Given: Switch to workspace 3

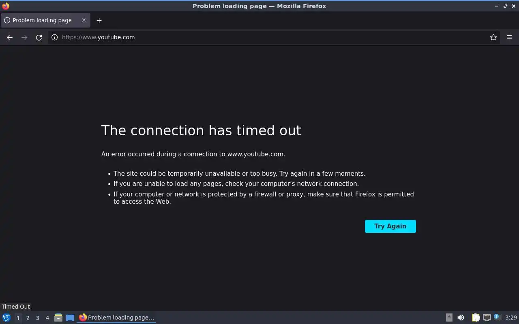Looking at the screenshot, I should [37, 318].
